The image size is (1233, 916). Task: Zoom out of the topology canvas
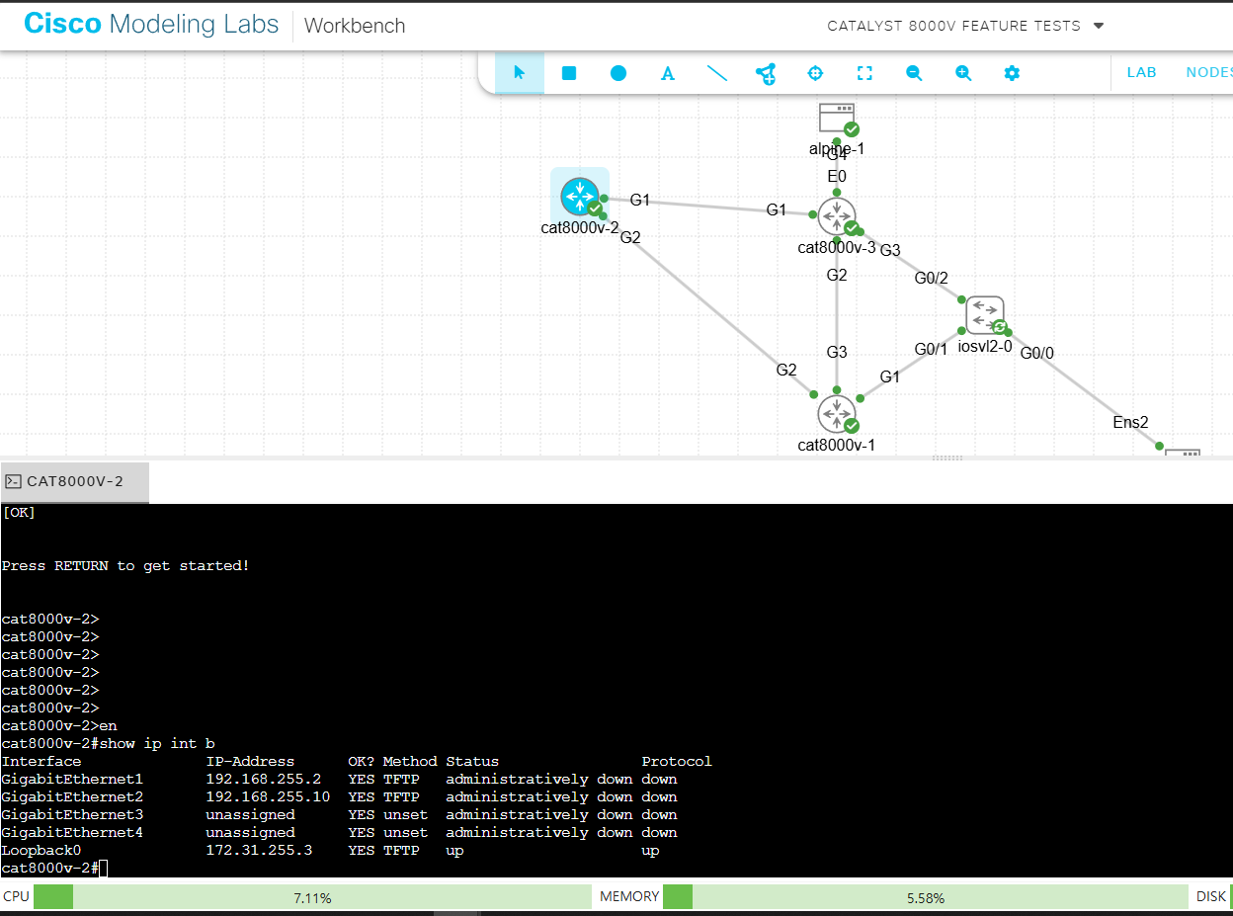(x=914, y=73)
